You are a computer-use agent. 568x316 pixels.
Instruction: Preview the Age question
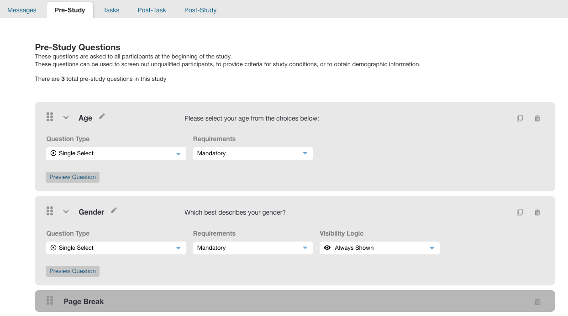(x=73, y=177)
